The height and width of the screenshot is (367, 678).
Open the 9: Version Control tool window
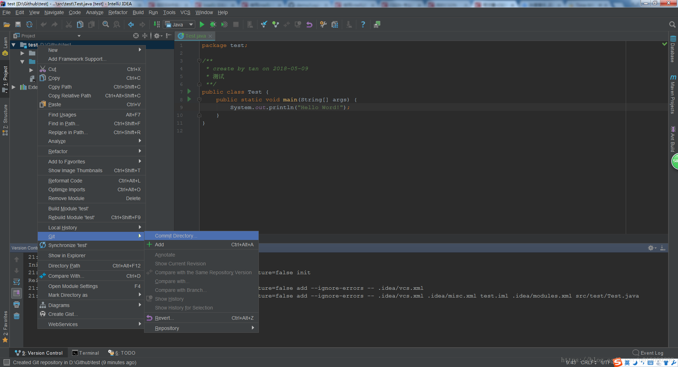[39, 353]
